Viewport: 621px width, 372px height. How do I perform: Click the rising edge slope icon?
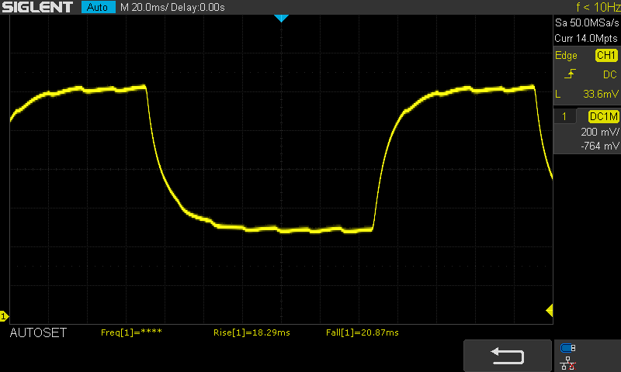pyautogui.click(x=570, y=74)
